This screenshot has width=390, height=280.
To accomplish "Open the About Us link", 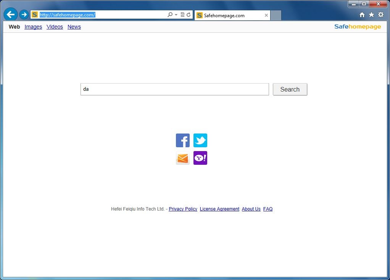I will 251,209.
